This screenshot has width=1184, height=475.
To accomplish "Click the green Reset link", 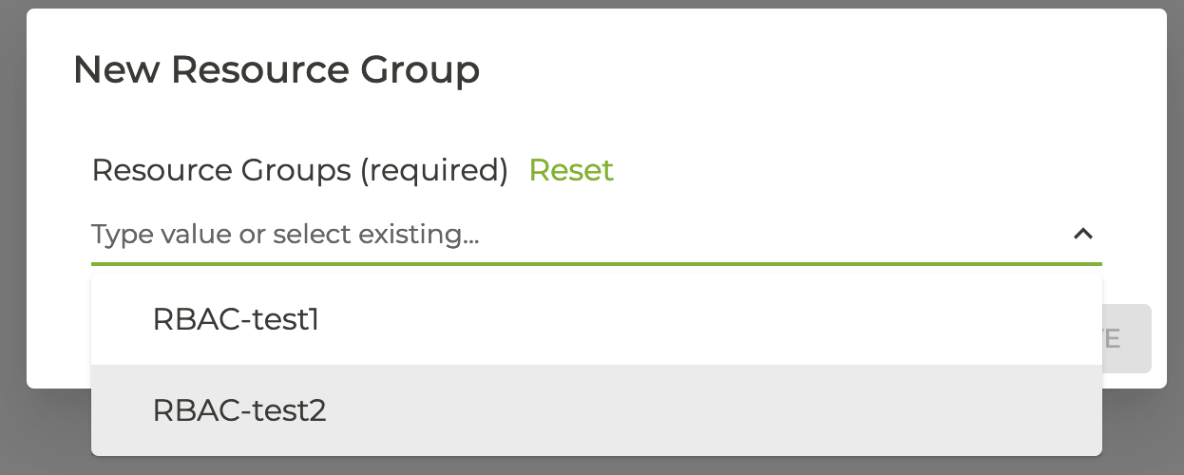I will [x=571, y=170].
